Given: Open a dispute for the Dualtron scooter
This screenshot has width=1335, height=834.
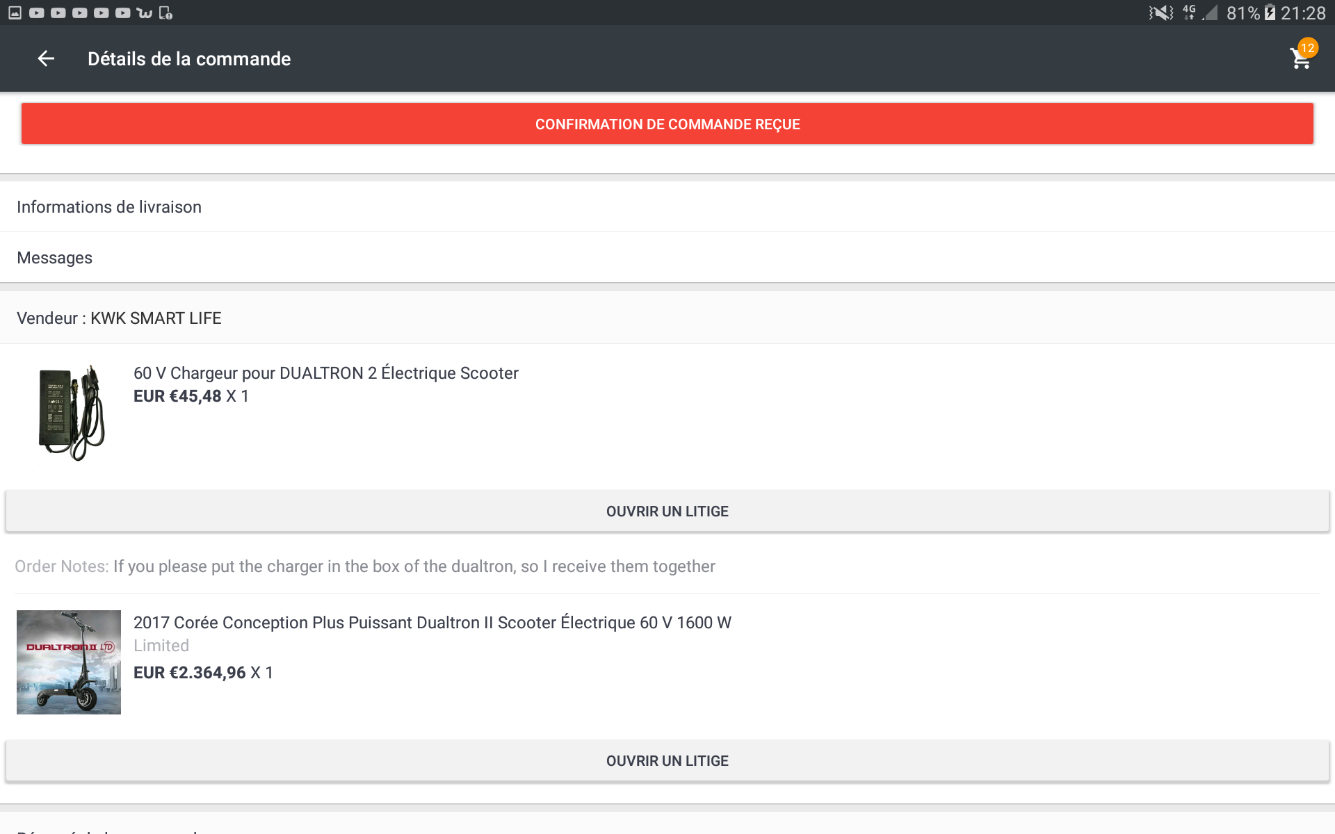Looking at the screenshot, I should [x=667, y=761].
